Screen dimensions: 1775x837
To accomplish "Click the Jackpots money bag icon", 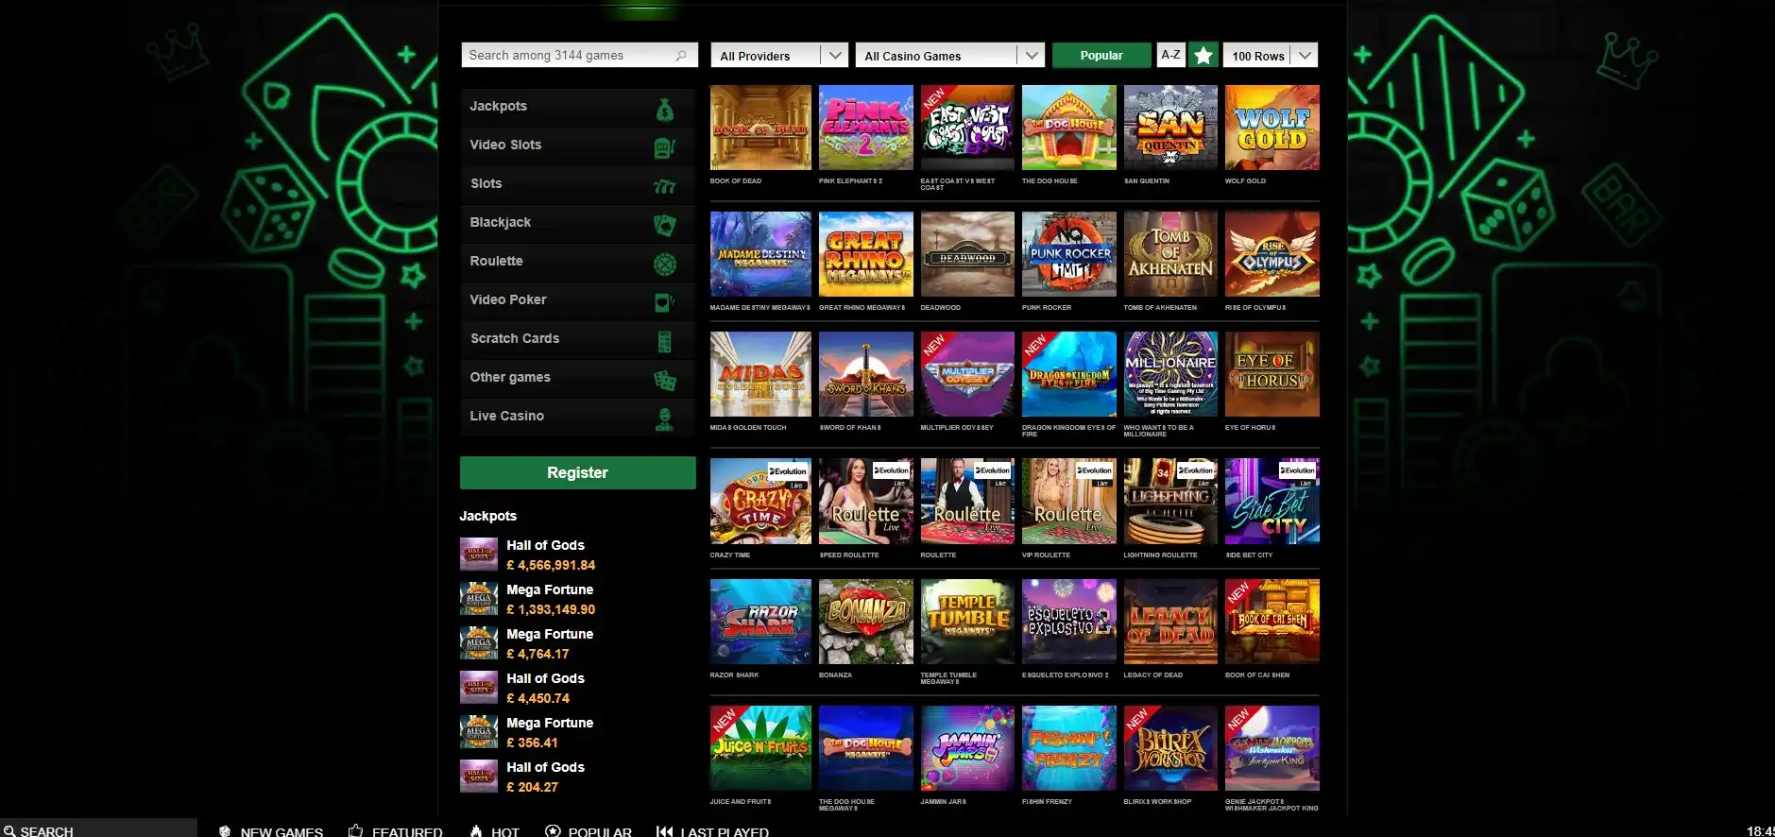I will coord(664,111).
